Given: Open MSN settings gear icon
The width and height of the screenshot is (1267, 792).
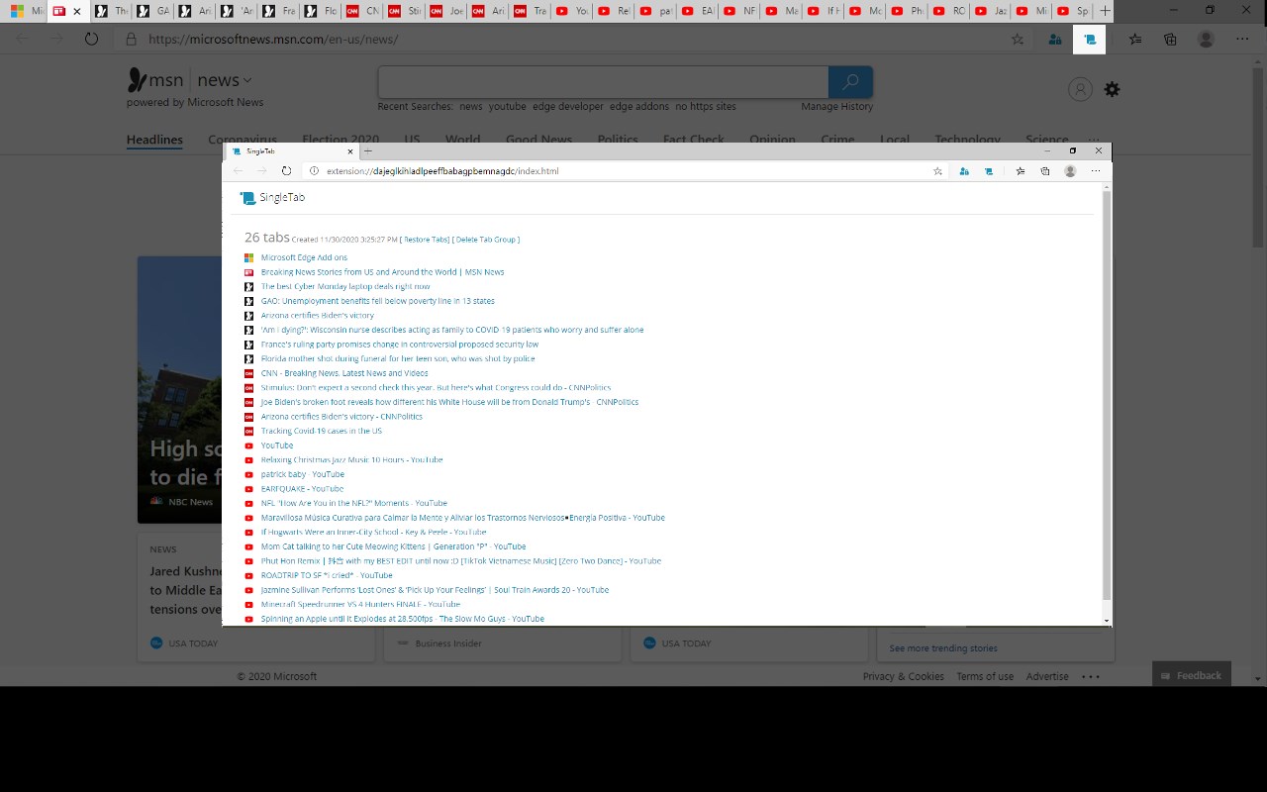Looking at the screenshot, I should [1113, 89].
